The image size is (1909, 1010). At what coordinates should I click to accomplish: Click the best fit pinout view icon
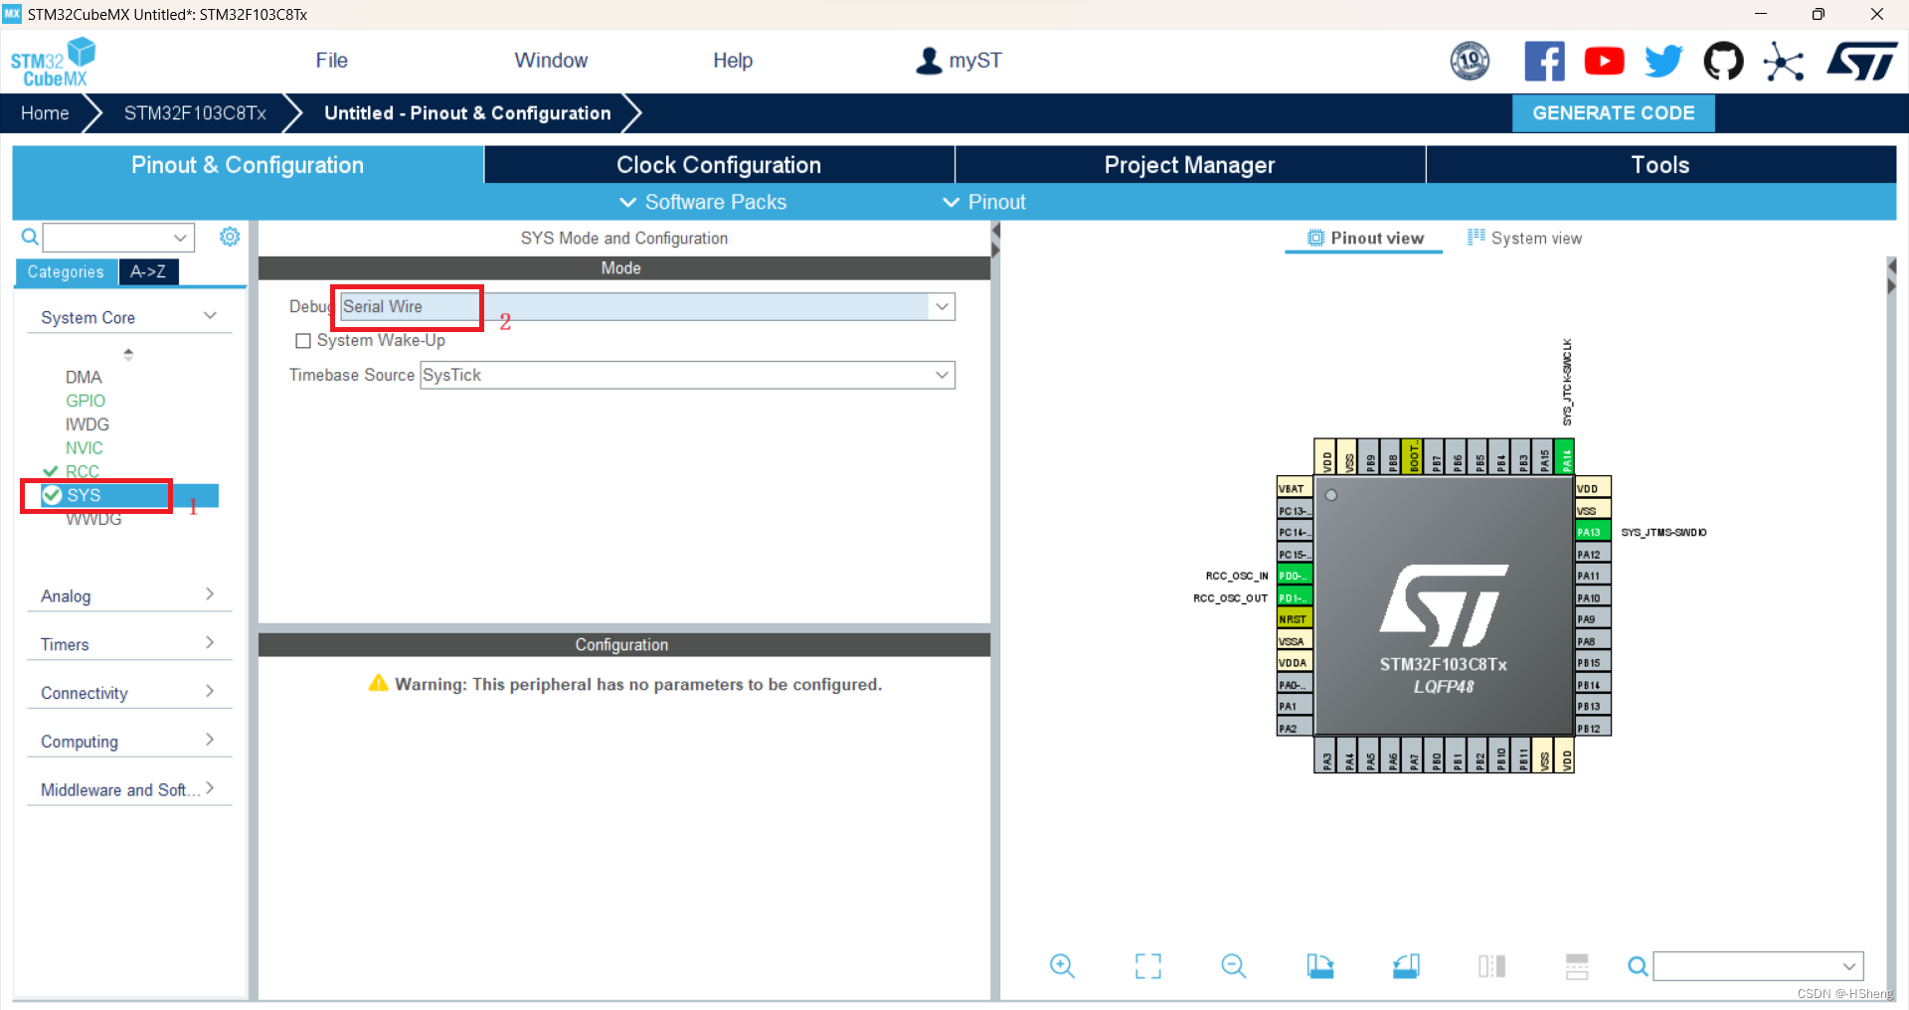[x=1147, y=965]
